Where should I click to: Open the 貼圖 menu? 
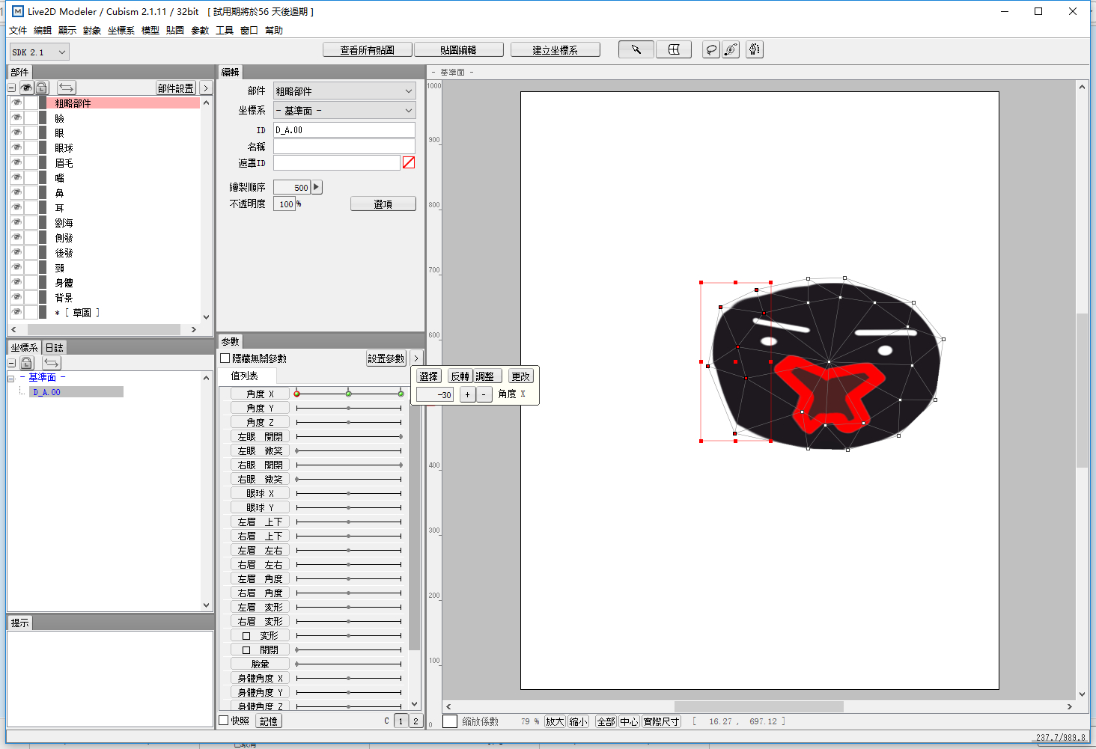coord(175,31)
